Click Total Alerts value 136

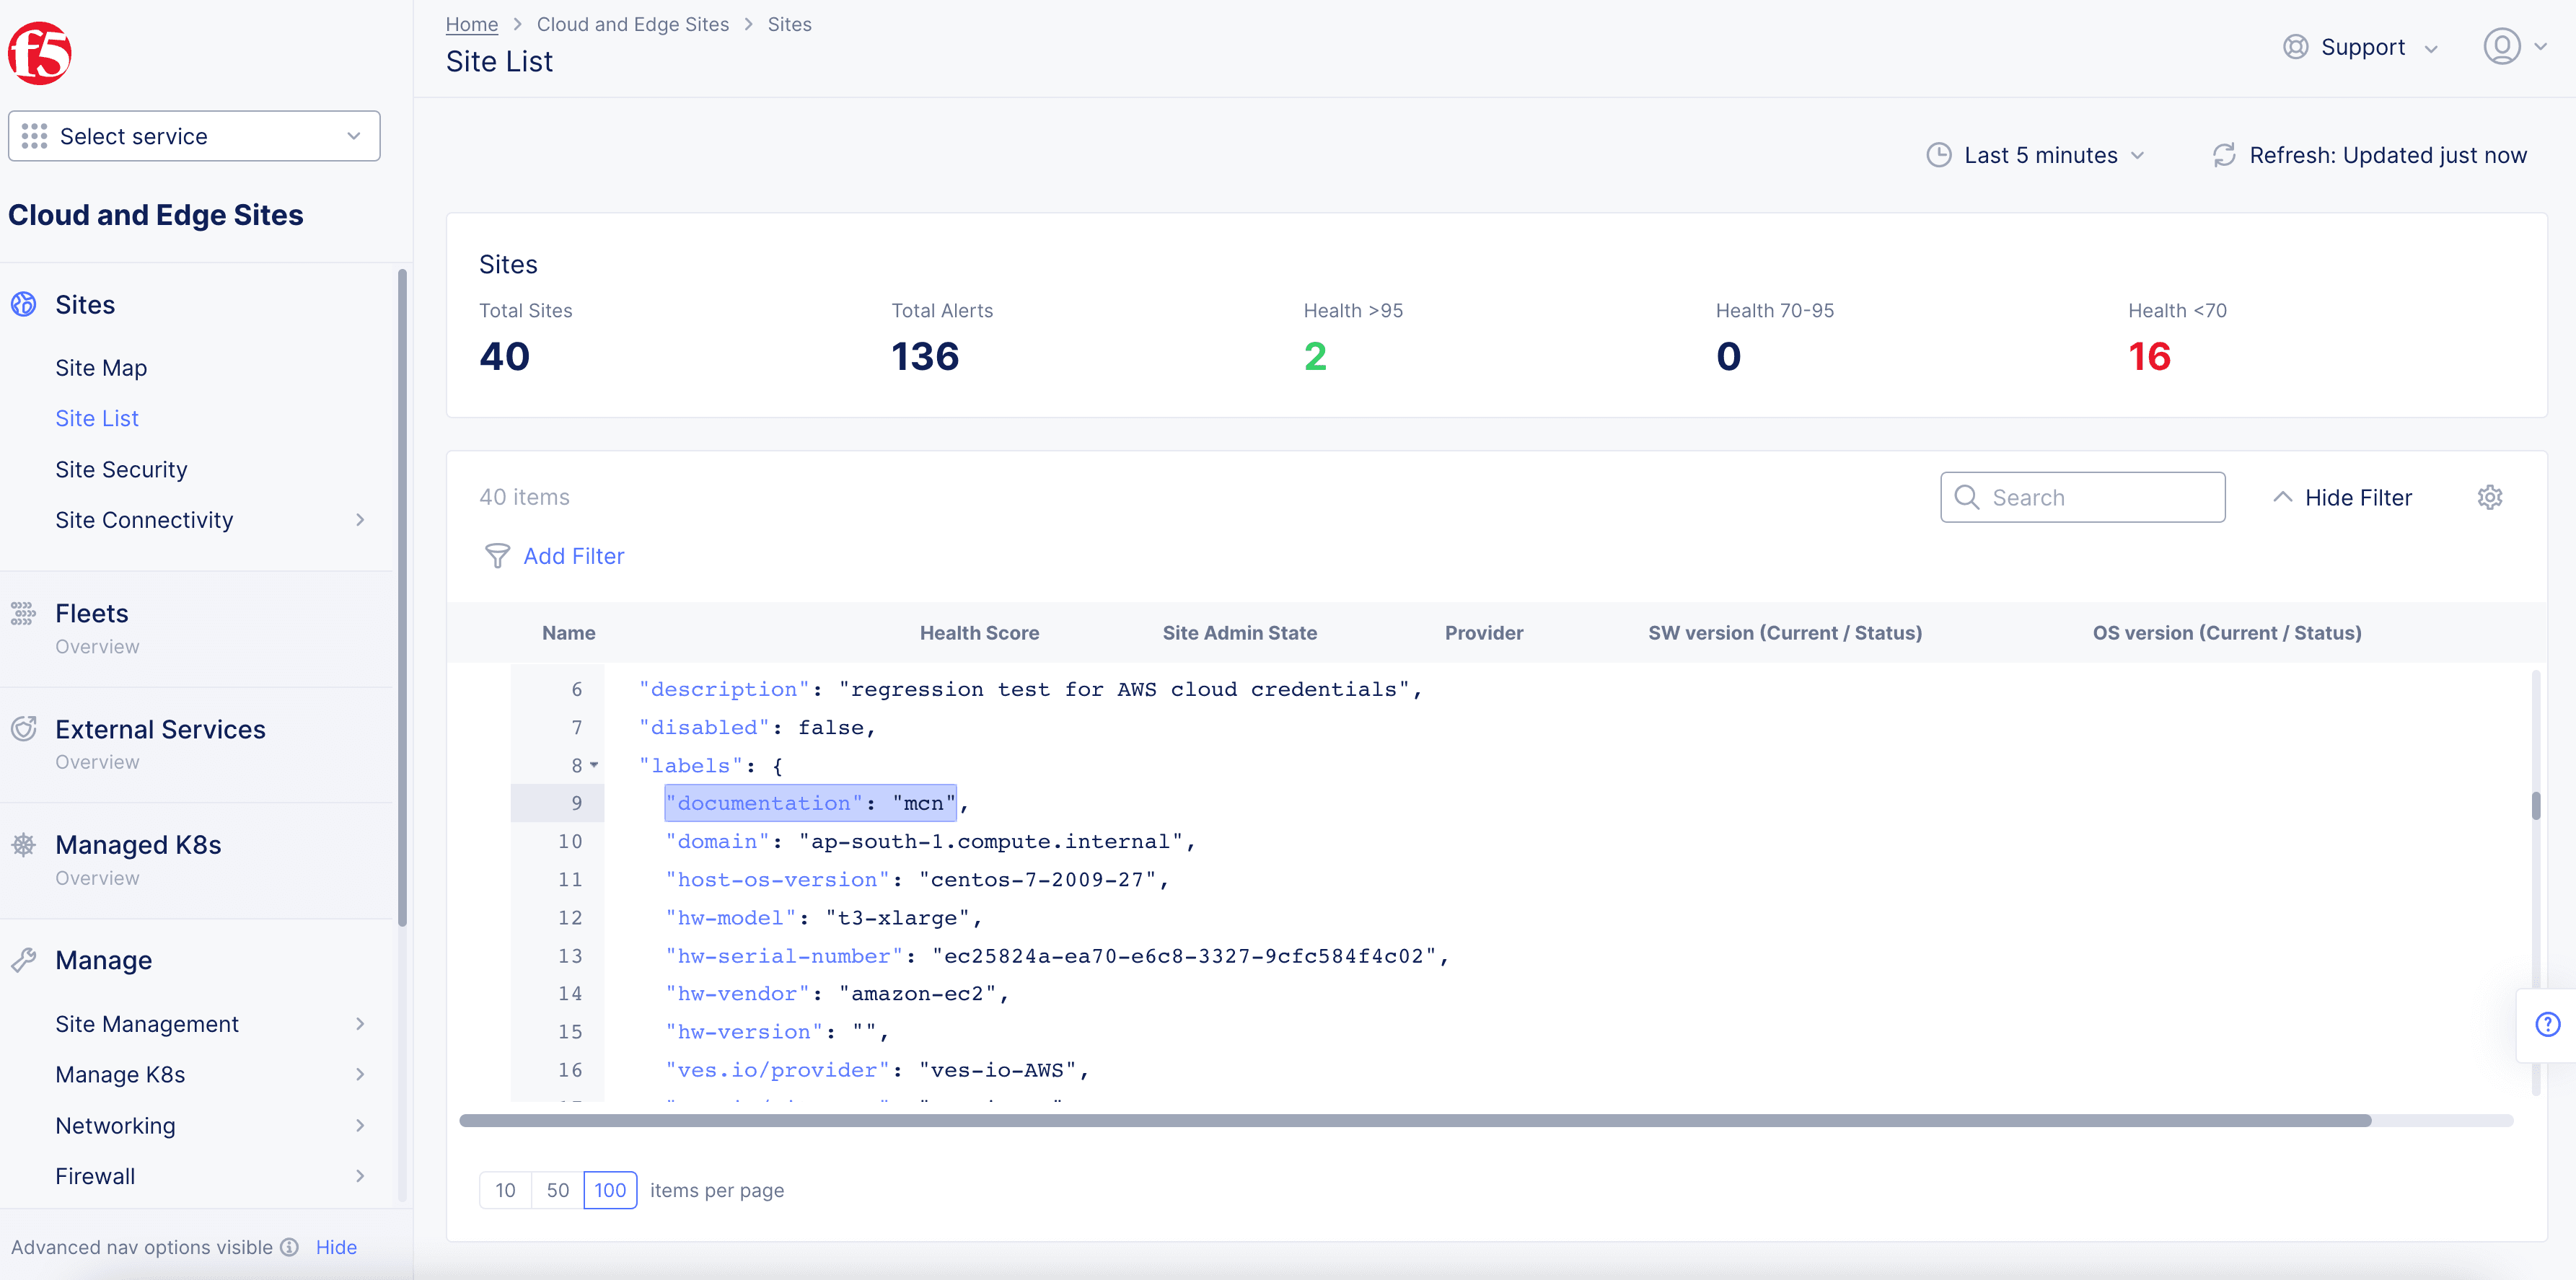coord(925,356)
